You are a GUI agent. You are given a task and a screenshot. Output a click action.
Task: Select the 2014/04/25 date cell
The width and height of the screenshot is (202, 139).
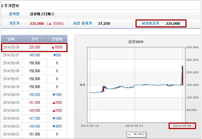11,110
